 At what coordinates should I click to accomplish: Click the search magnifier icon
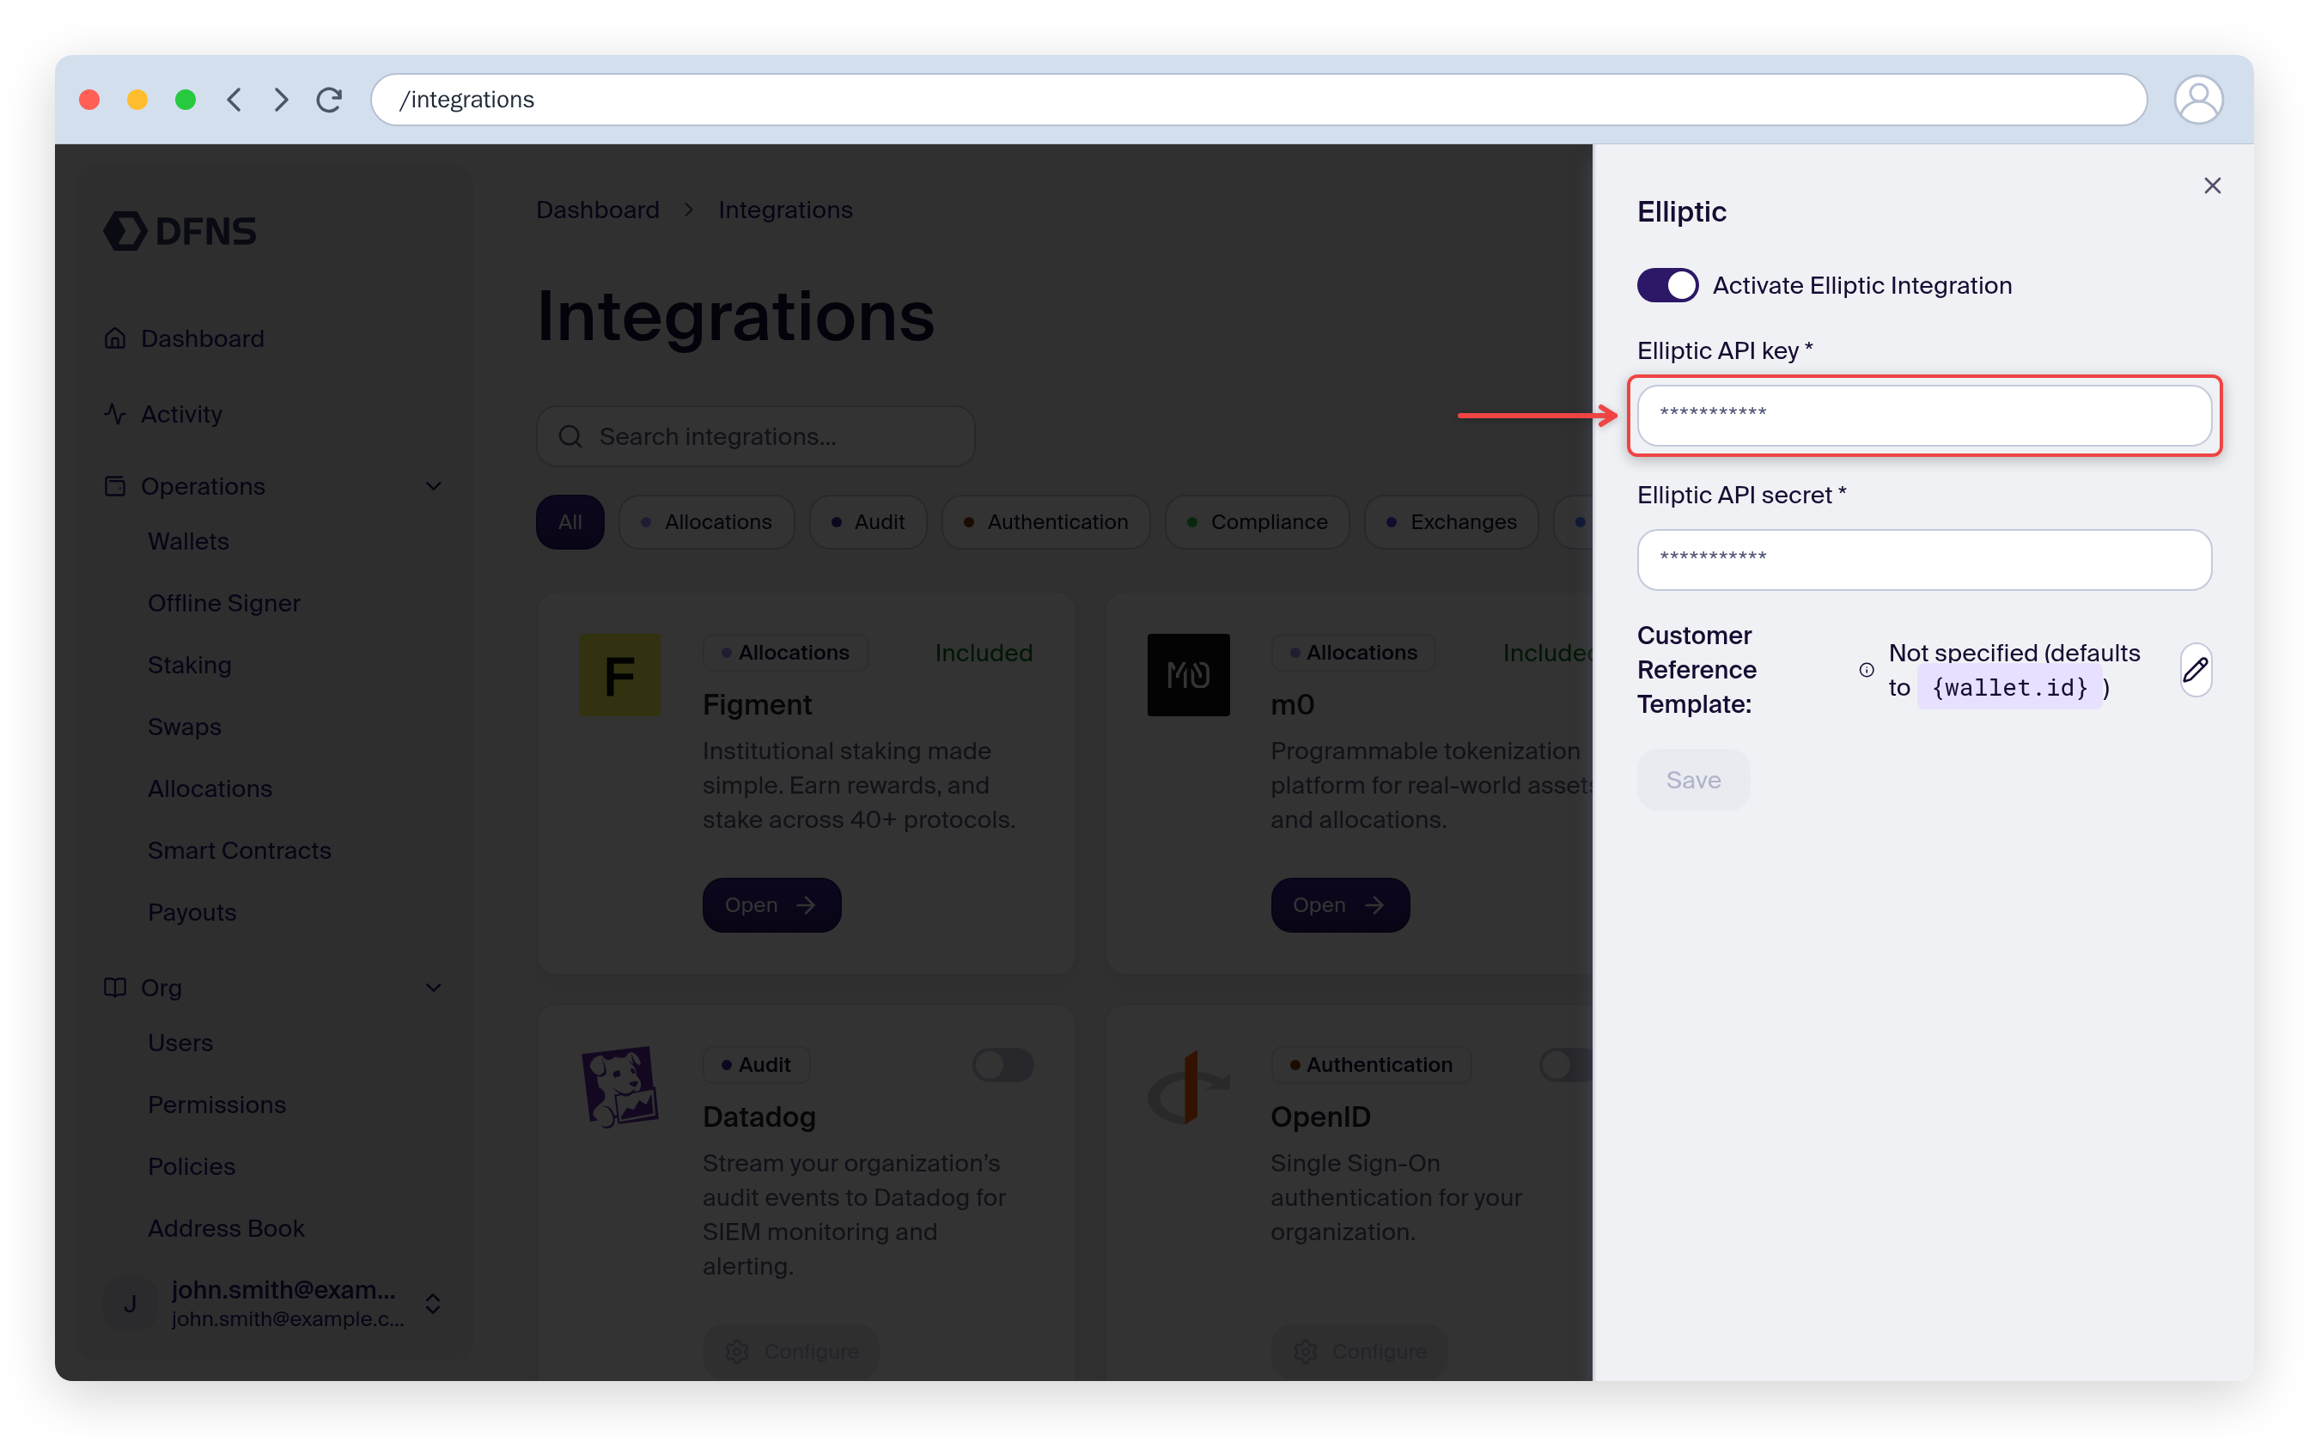[x=570, y=437]
